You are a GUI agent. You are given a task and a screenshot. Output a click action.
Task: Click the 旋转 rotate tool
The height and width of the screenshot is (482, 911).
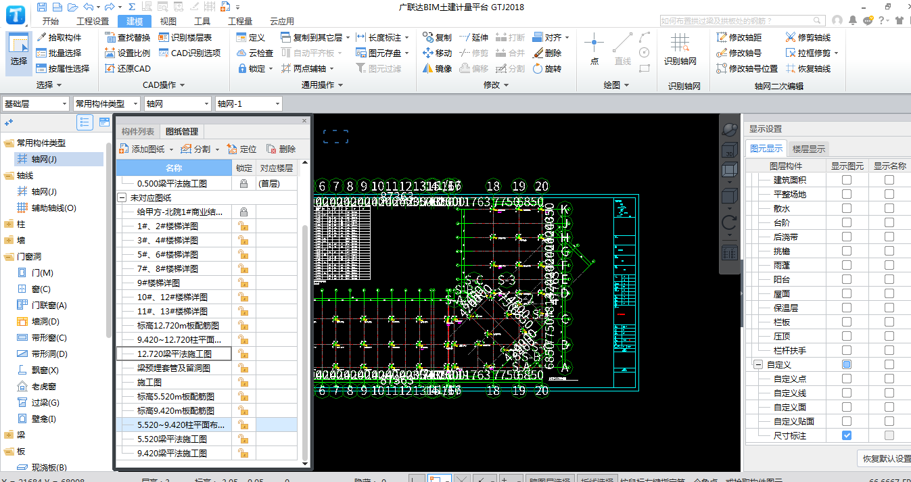click(547, 68)
